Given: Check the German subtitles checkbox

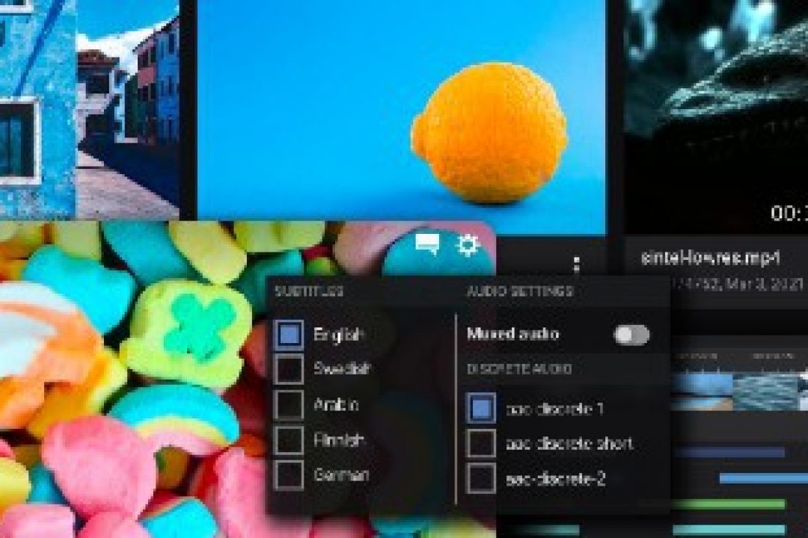Looking at the screenshot, I should [x=289, y=475].
